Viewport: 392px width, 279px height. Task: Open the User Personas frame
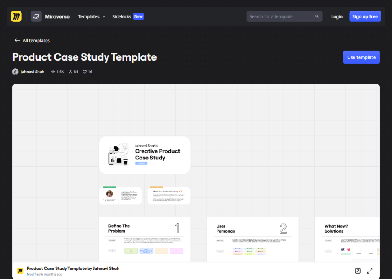pyautogui.click(x=253, y=240)
